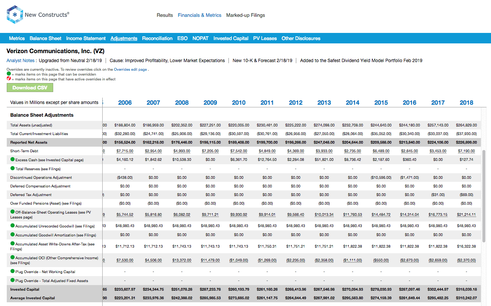Open the ESO tab
The image size is (491, 306).
[x=182, y=38]
